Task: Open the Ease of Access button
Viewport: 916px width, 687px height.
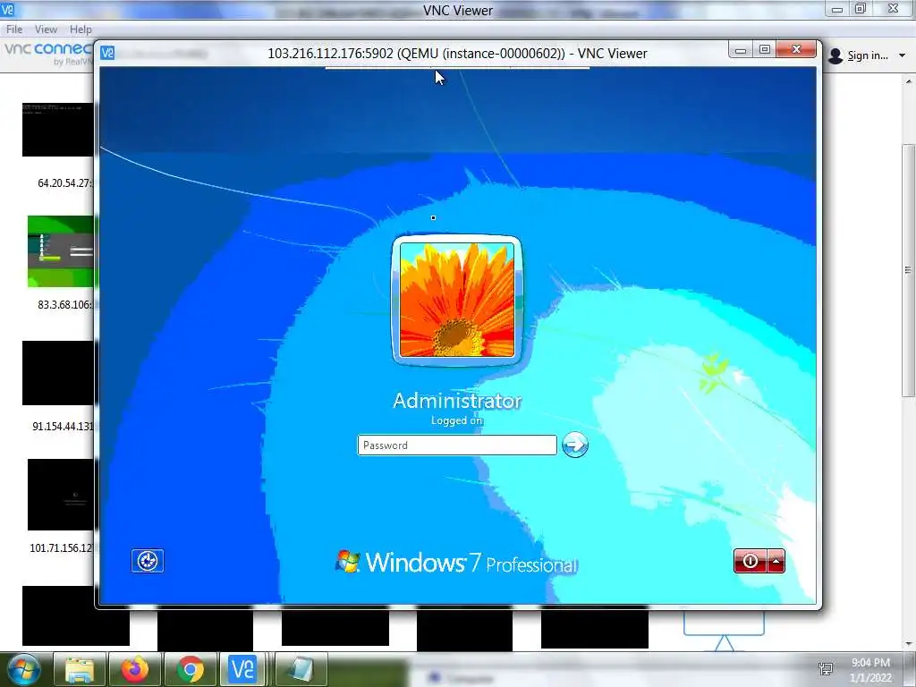Action: coord(148,561)
